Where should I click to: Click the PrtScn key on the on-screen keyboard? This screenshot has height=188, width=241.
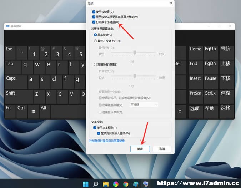point(196,97)
